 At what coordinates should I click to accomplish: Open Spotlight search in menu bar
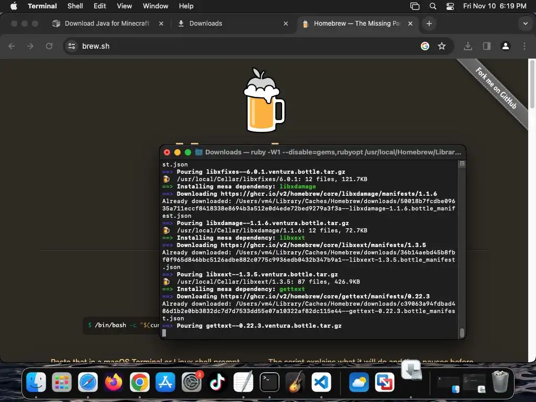tap(433, 6)
